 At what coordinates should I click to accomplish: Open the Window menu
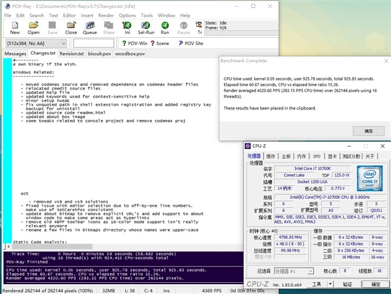tap(167, 16)
